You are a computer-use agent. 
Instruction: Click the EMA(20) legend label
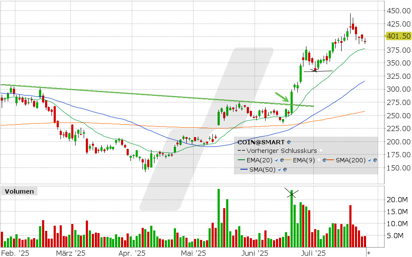[260, 160]
